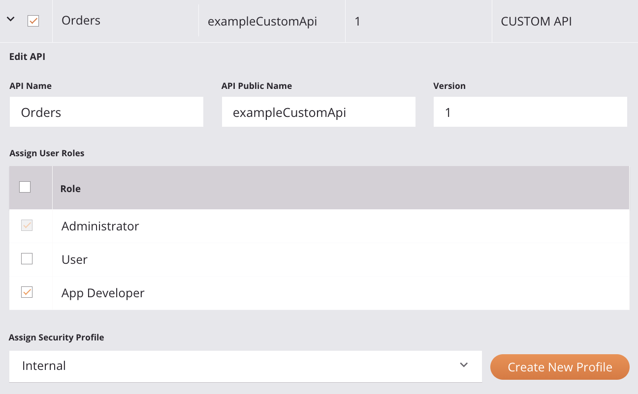Click the Administrator role checkbox

pyautogui.click(x=27, y=225)
